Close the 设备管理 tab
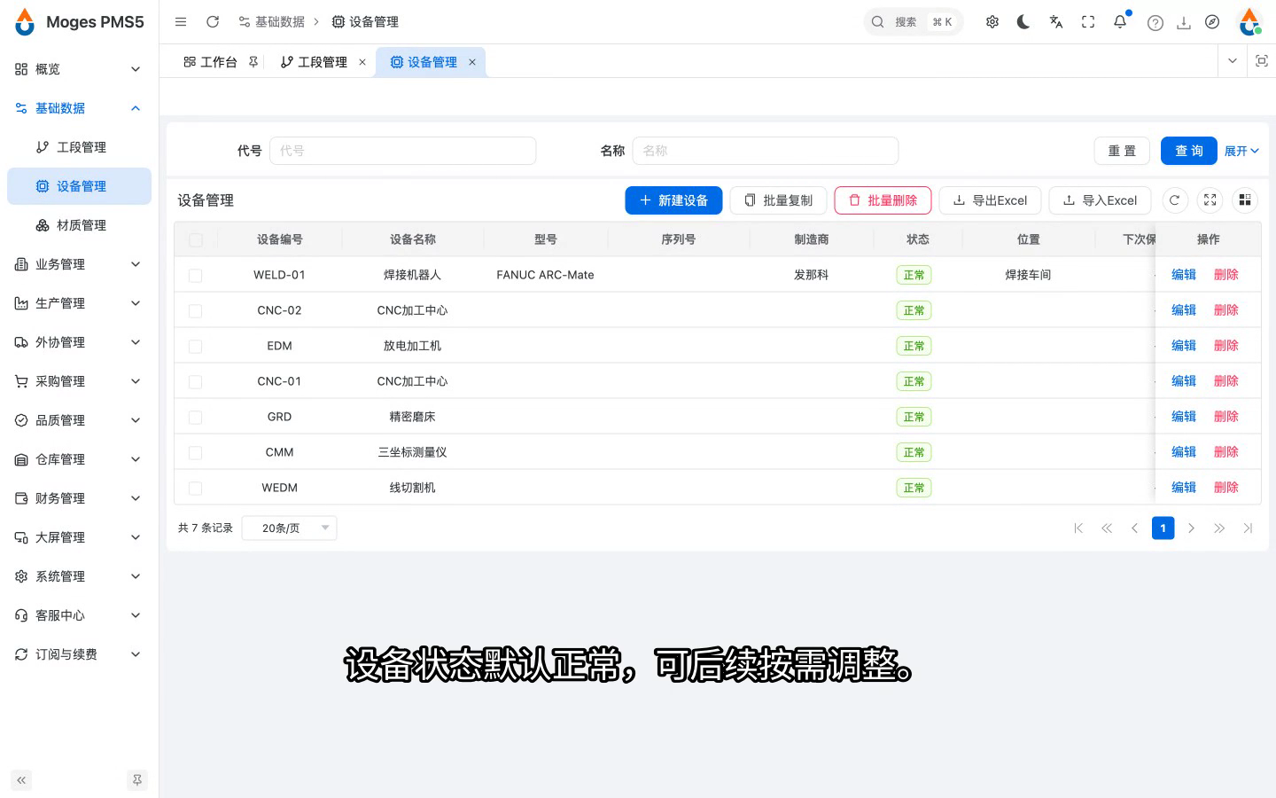 tap(472, 62)
